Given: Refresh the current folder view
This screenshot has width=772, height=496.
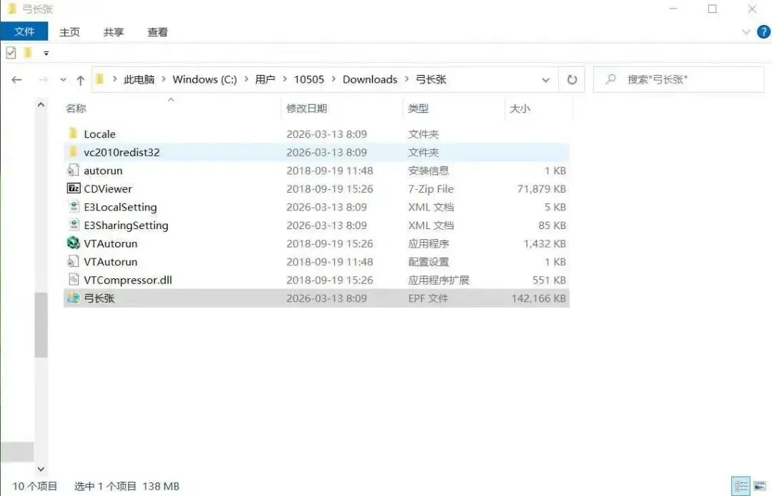Looking at the screenshot, I should (x=572, y=80).
